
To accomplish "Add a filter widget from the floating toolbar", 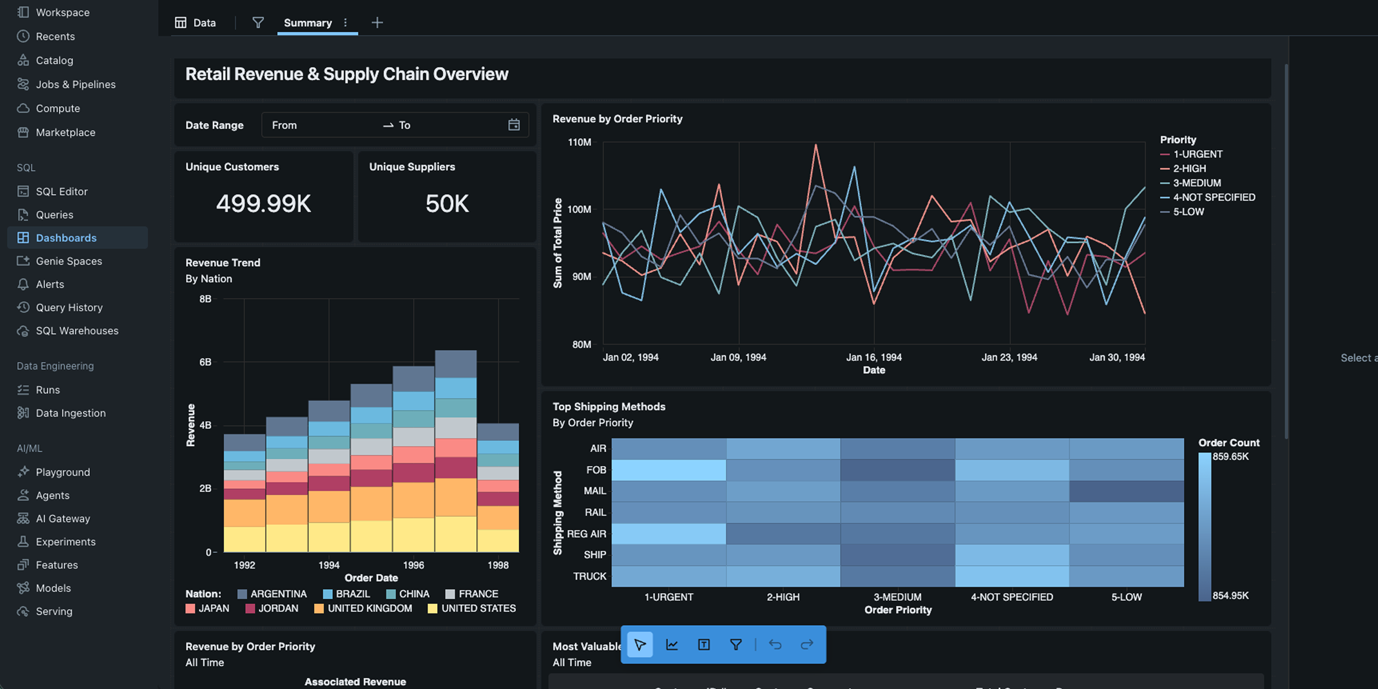I will point(736,645).
